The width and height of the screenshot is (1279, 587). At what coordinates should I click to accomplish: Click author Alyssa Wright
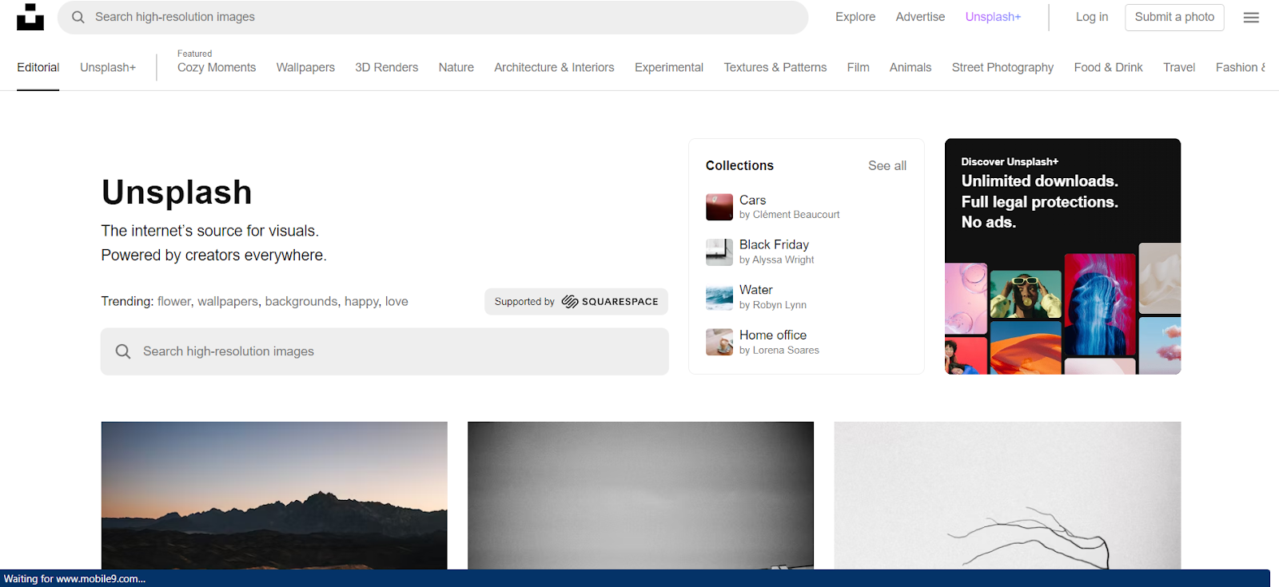coord(783,260)
